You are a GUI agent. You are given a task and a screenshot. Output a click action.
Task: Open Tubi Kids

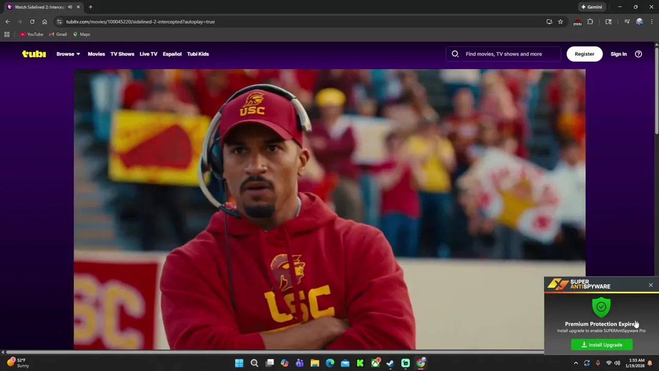(x=198, y=54)
